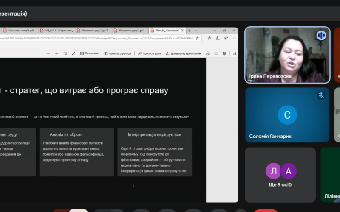Zoom in the PDF with the plus icon
The image size is (340, 212).
click(x=57, y=53)
